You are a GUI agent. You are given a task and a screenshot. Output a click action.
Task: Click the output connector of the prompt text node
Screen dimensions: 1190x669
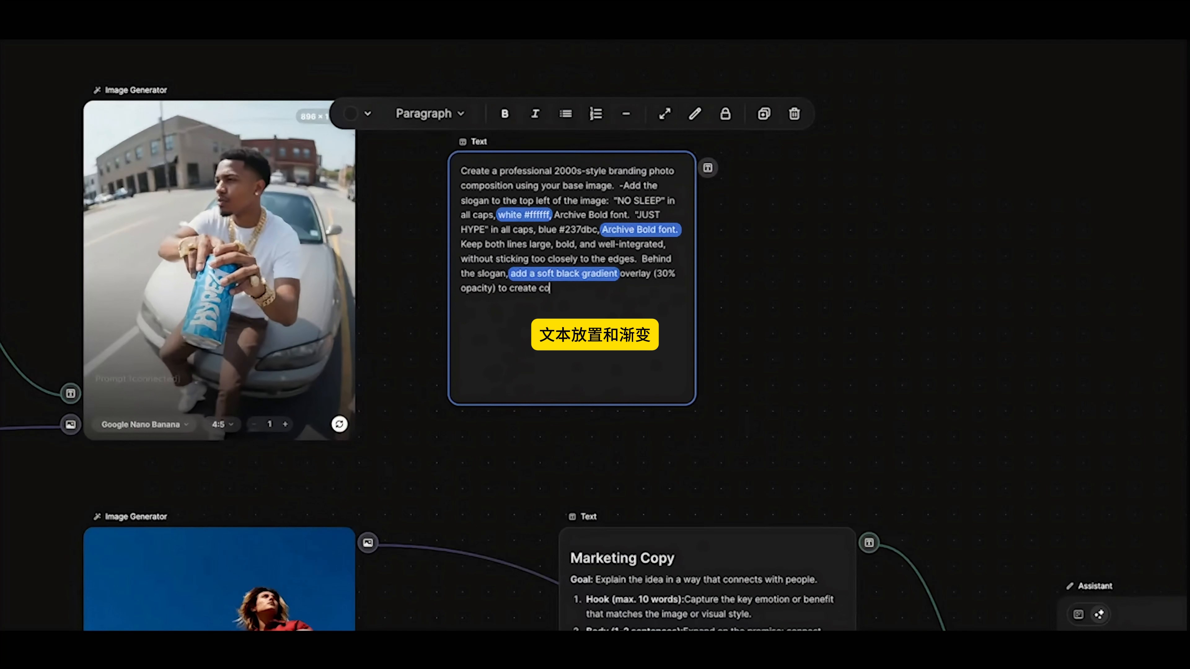tap(708, 168)
